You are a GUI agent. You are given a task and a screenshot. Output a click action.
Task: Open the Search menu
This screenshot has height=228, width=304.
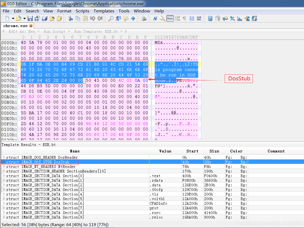tap(32, 11)
